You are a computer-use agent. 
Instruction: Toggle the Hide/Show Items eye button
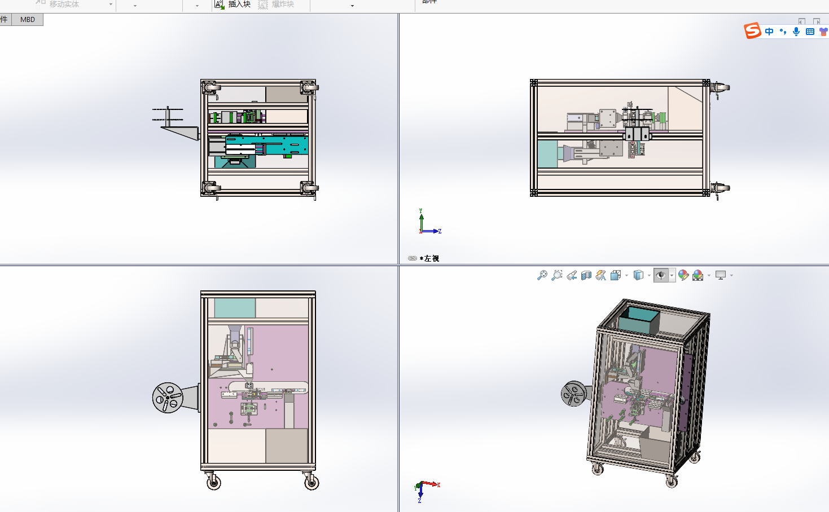661,275
